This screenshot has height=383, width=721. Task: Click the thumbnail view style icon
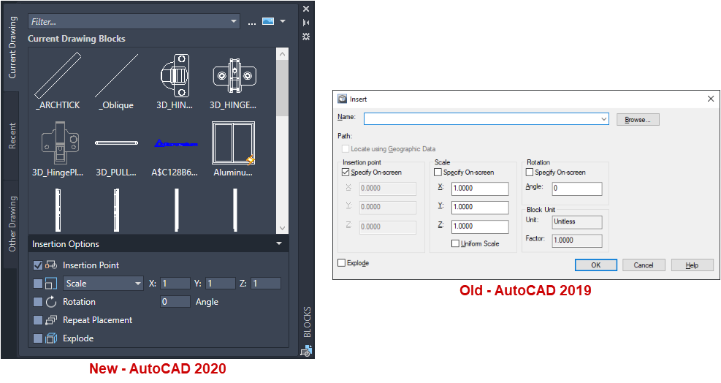(x=268, y=21)
